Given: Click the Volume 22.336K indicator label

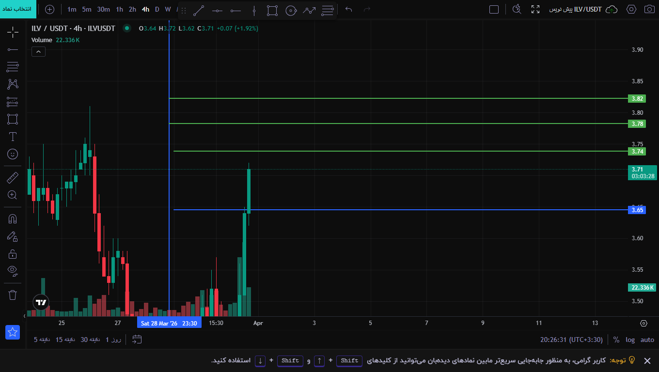Looking at the screenshot, I should coord(55,40).
